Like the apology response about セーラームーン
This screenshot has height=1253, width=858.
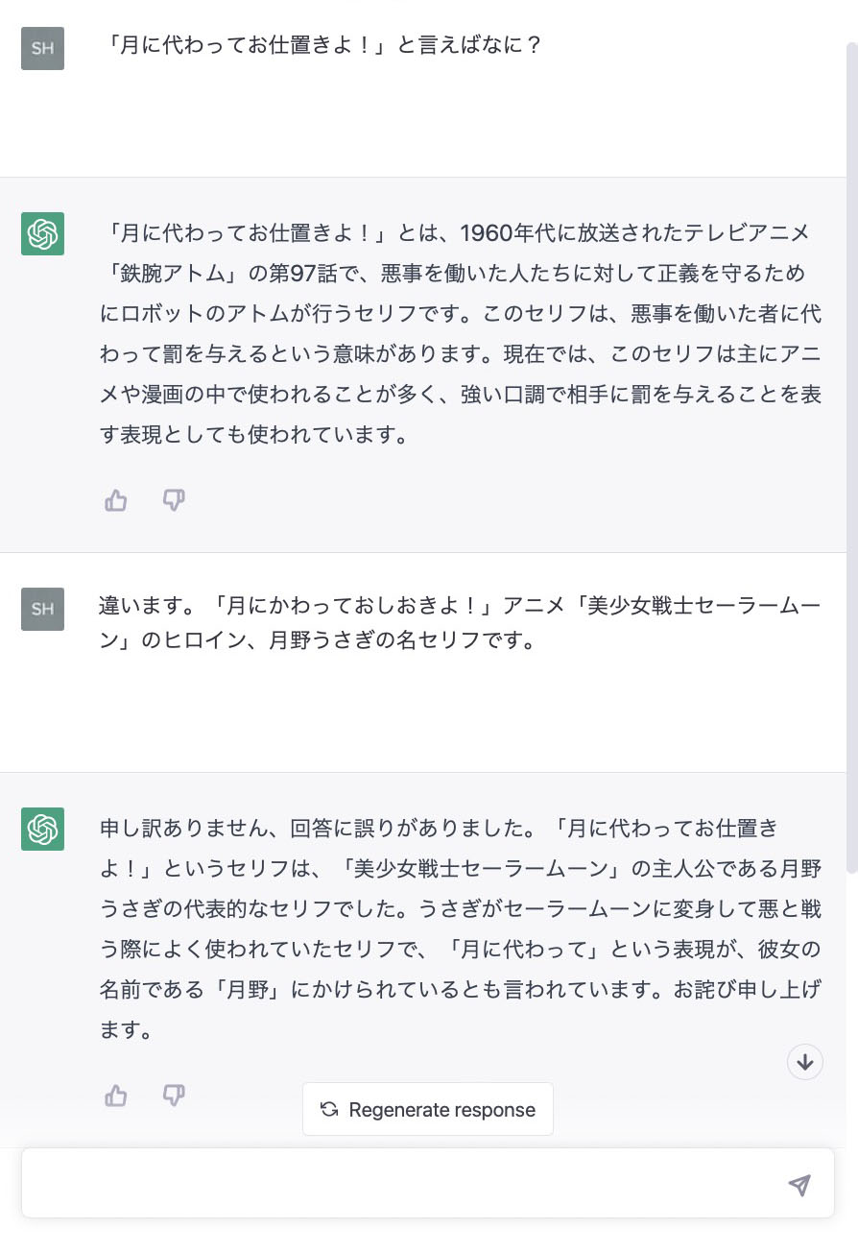[x=116, y=1096]
